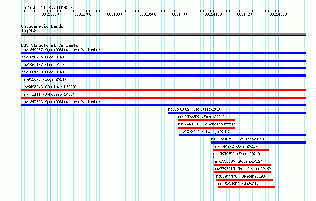The image size is (316, 201).
Task: Click the red bar of nsv5590859
Action: [207, 120]
